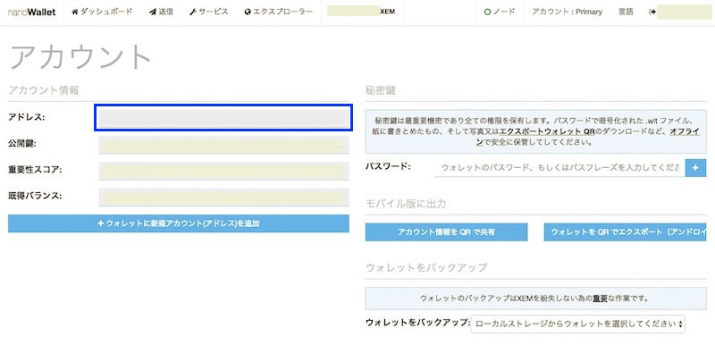Open the 言語 language menu
The image size is (715, 345).
pos(626,13)
